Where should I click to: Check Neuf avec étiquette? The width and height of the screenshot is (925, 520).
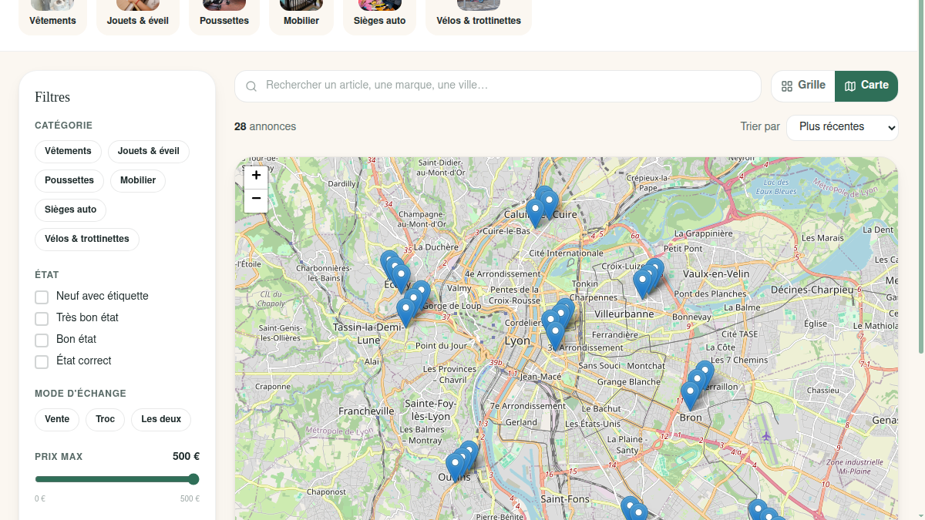[x=42, y=297]
